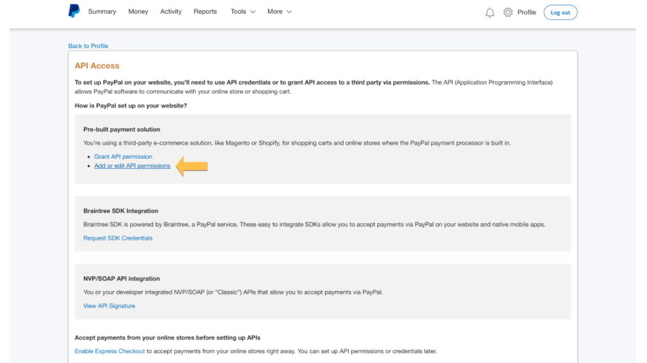647x363 pixels.
Task: Open the notifications bell icon
Action: coord(490,13)
